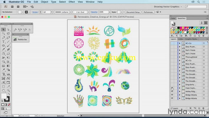Viewport: 209px width, 118px height.
Task: Open the PathScribe plugin panel icon
Action: pos(15,40)
